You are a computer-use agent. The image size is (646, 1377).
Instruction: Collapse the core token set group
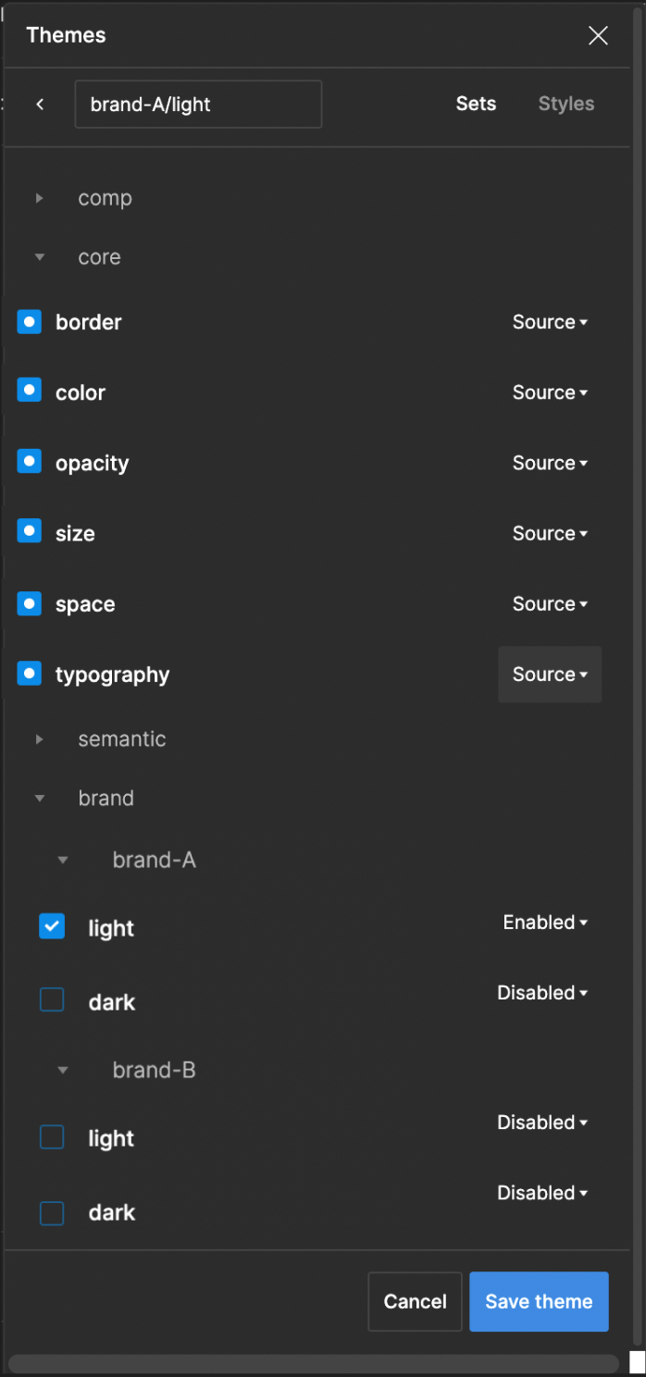pos(40,256)
